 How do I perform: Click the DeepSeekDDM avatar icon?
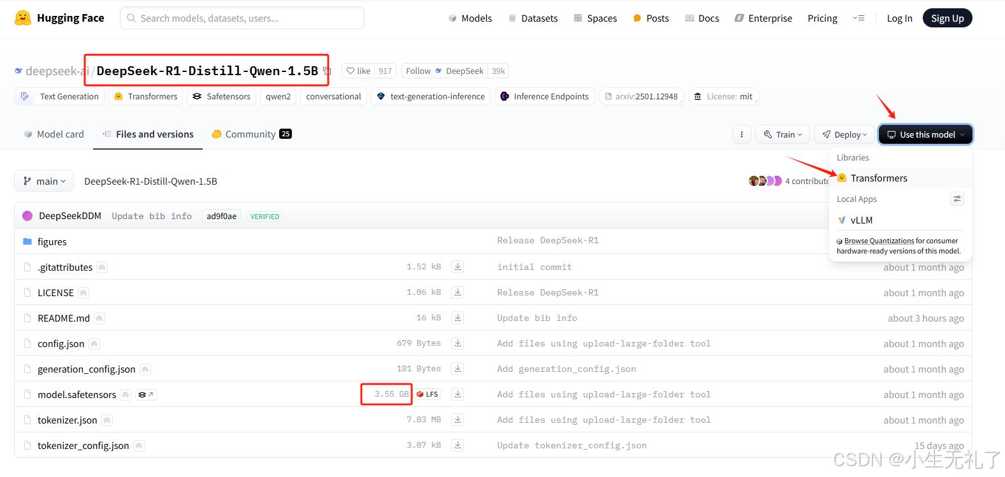click(x=27, y=216)
